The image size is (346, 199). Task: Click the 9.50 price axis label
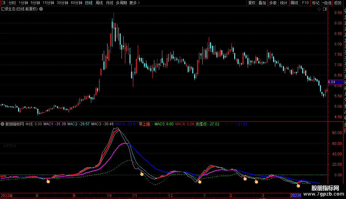[338, 13]
